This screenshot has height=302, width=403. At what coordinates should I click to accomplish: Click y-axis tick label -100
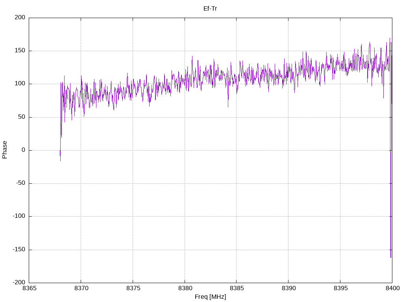(x=19, y=216)
